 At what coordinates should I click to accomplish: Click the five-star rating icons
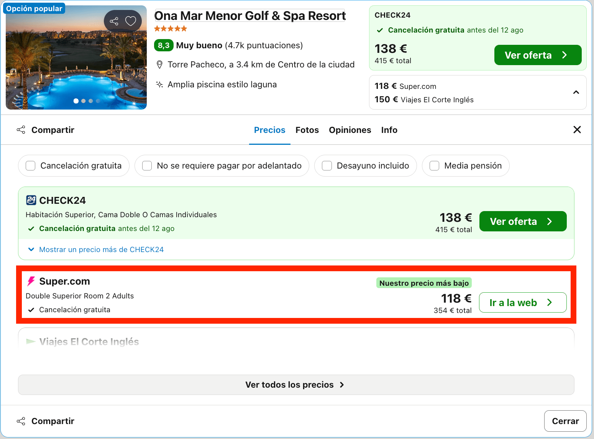pos(171,28)
